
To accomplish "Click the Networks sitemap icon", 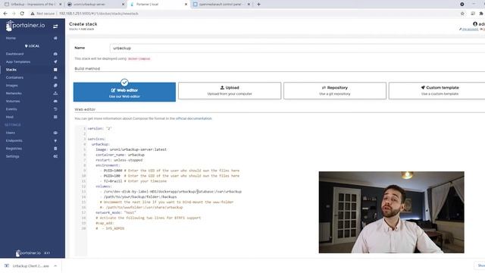I will click(55, 93).
